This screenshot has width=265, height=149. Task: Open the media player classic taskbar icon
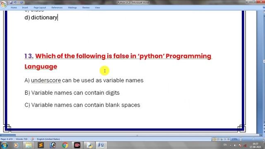click(53, 145)
